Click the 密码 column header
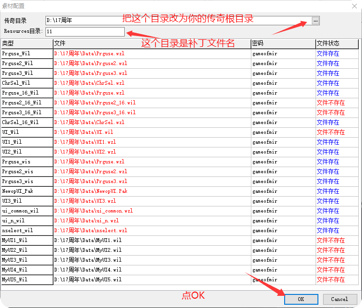The image size is (362, 308). tap(283, 44)
